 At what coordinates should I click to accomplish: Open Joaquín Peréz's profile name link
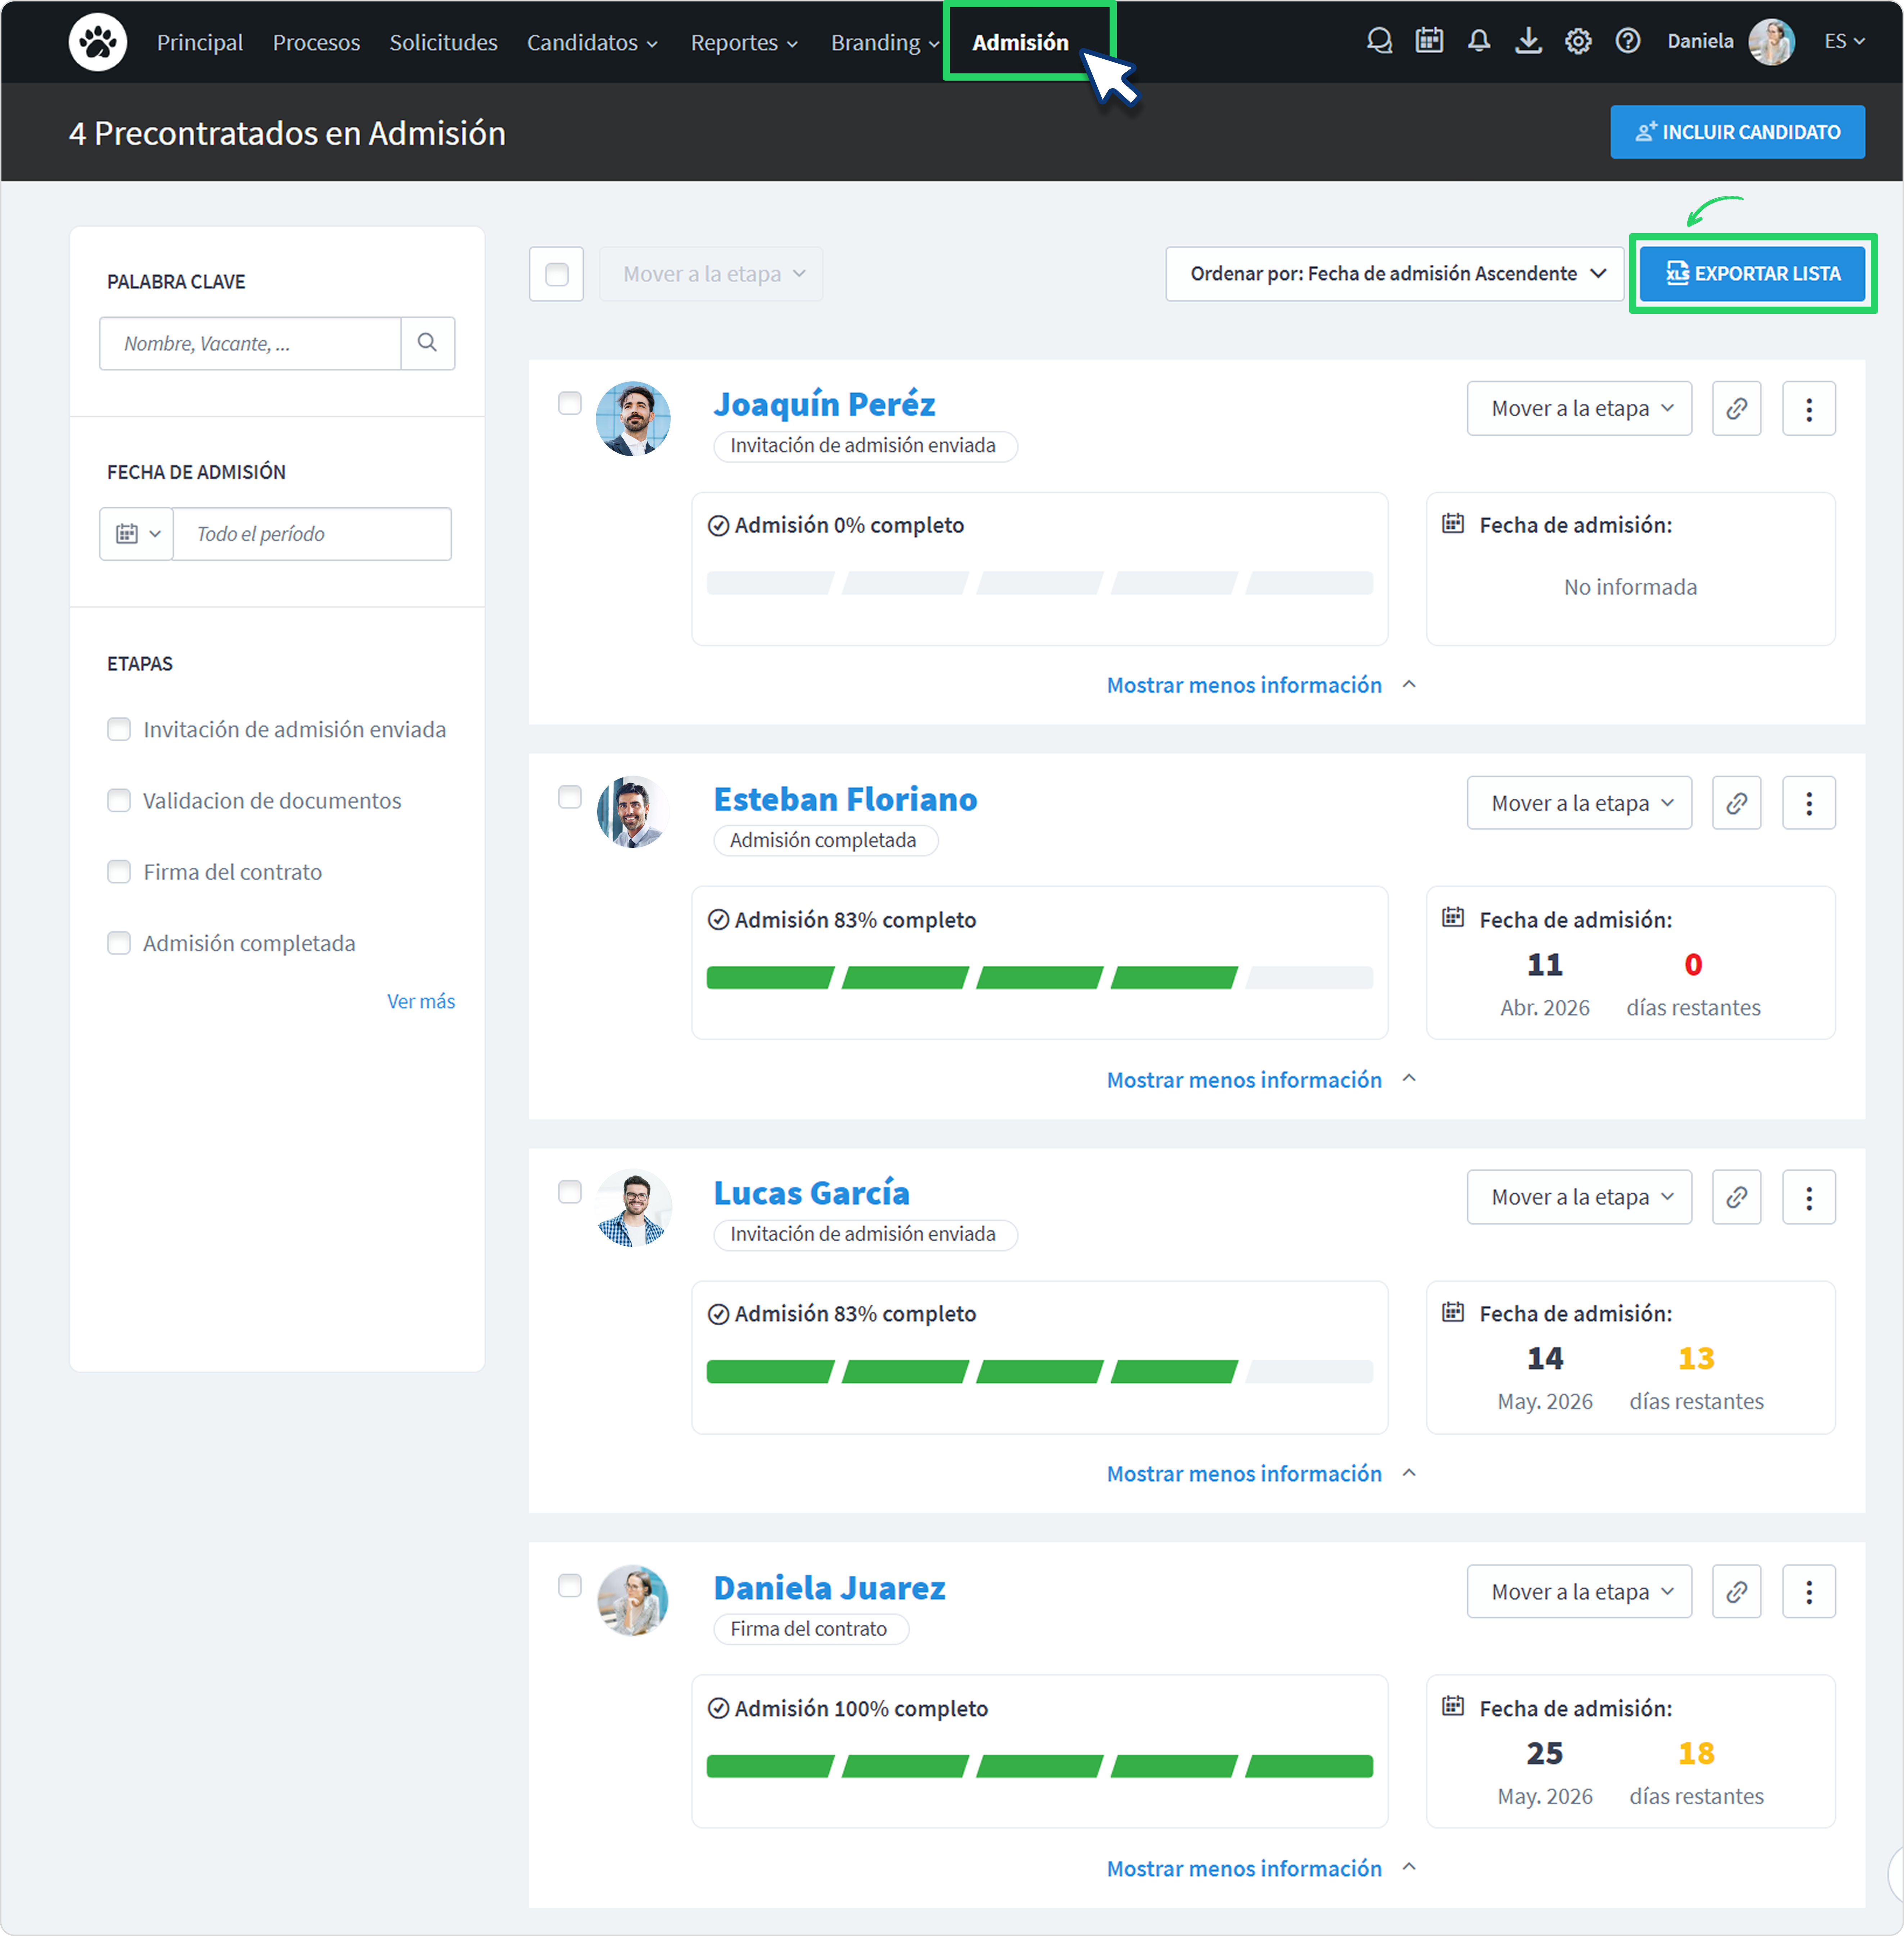tap(825, 404)
